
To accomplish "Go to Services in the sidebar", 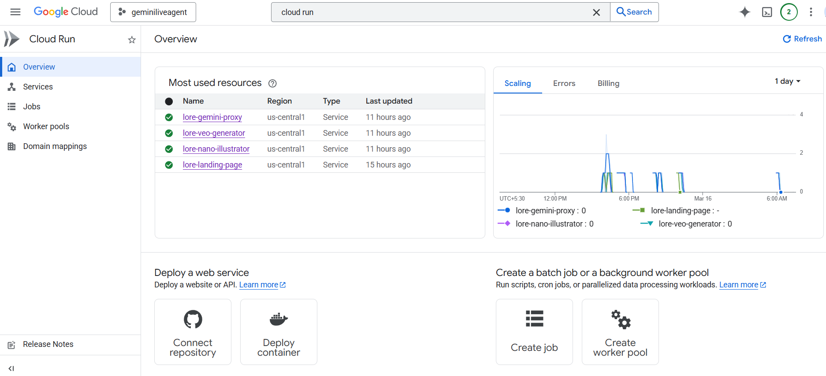I will 71,87.
